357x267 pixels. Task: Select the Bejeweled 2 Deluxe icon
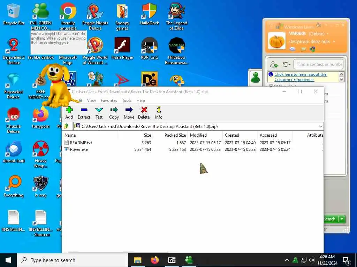tap(14, 51)
